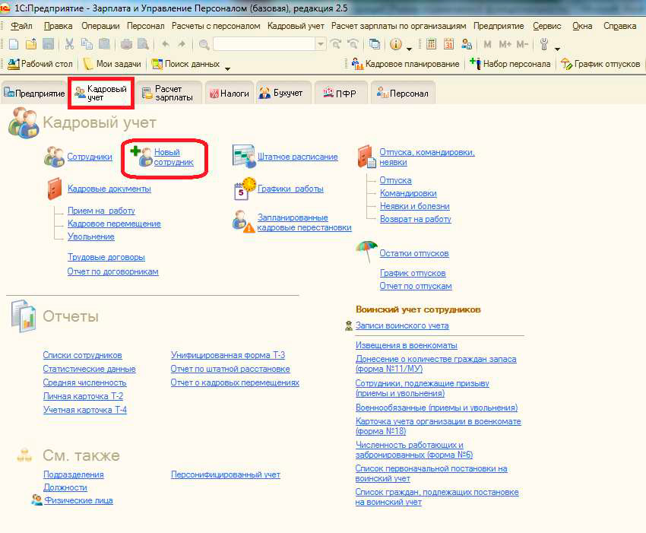Screen dimensions: 646x533
Task: Open the Файл menu
Action: tap(21, 26)
